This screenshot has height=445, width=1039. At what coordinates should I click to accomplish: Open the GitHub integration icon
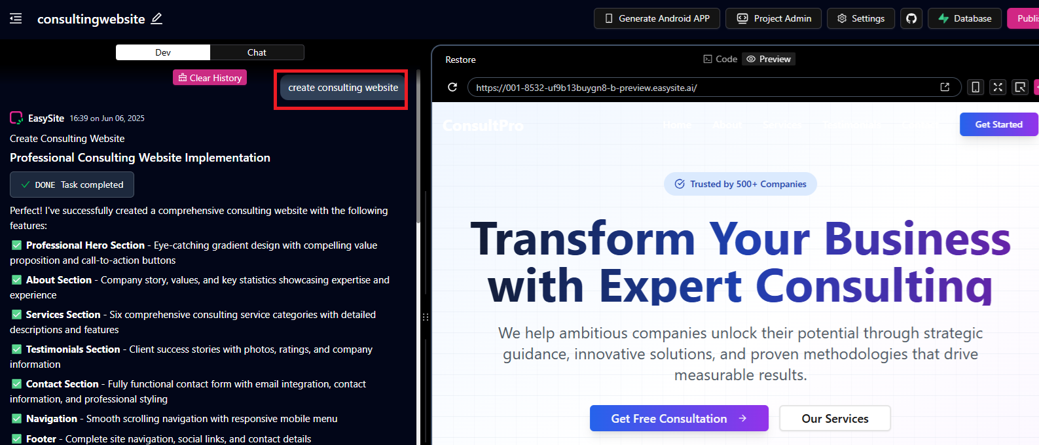[911, 18]
